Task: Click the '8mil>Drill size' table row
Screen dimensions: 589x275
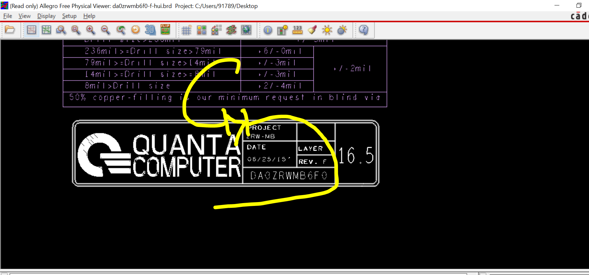Action: click(152, 86)
